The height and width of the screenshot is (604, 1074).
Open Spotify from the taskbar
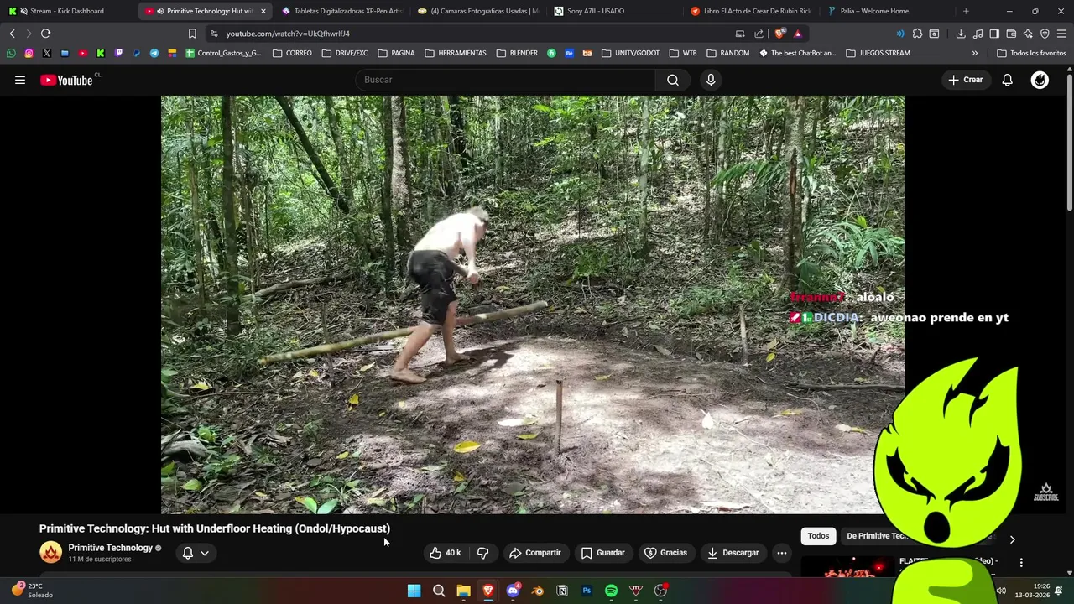(611, 591)
